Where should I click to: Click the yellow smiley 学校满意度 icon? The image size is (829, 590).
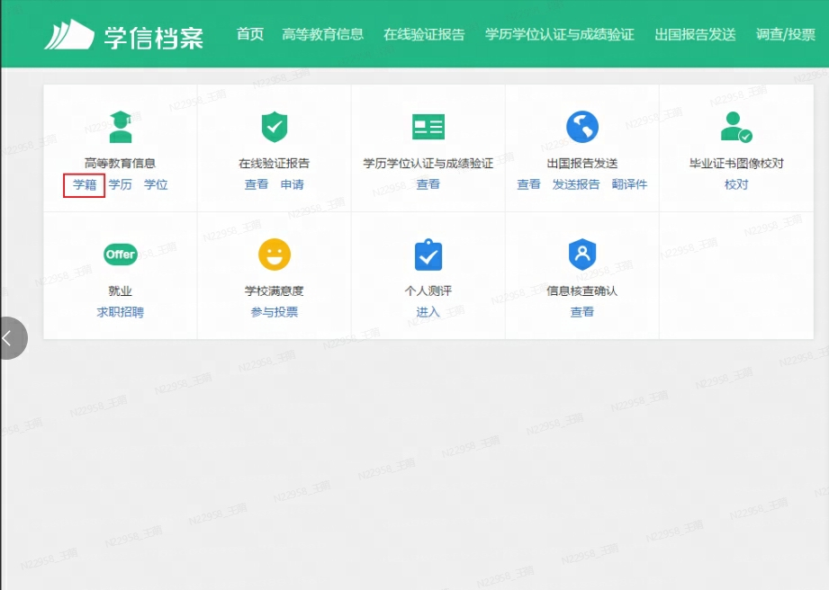click(274, 255)
